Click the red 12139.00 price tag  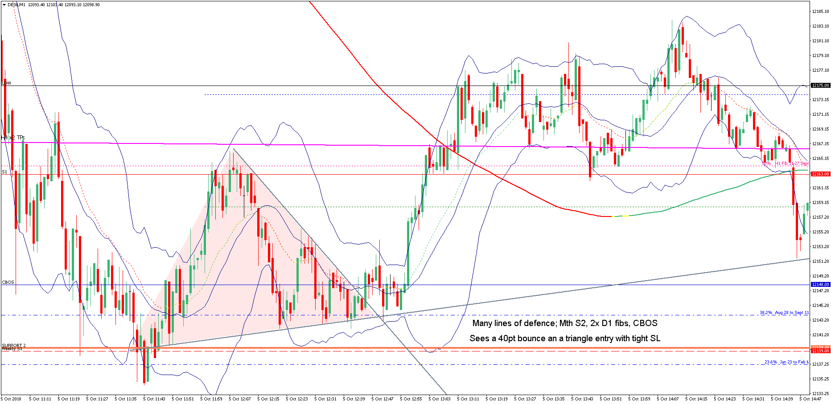[x=820, y=351]
